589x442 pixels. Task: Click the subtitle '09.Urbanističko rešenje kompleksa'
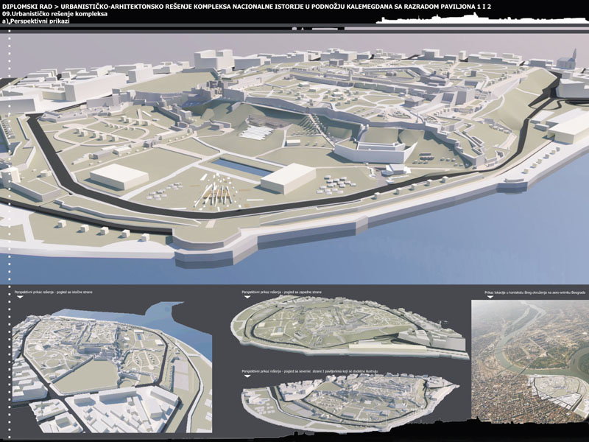click(x=54, y=14)
